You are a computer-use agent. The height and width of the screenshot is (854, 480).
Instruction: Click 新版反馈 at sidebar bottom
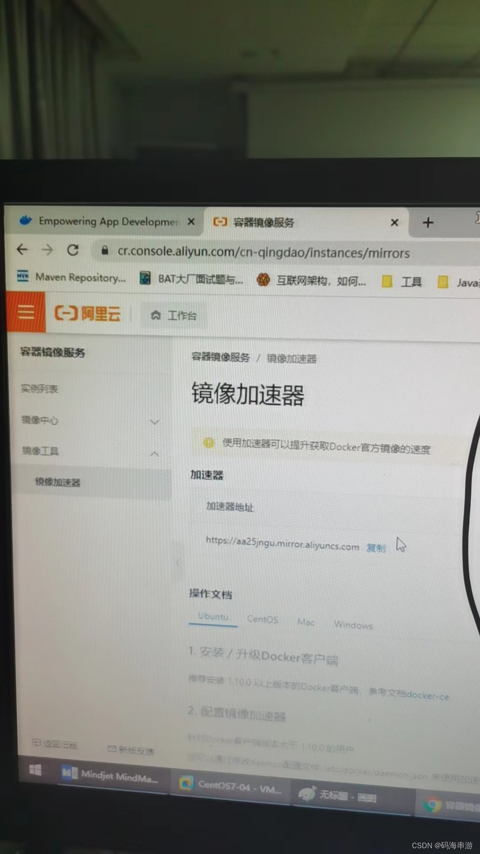click(x=131, y=750)
